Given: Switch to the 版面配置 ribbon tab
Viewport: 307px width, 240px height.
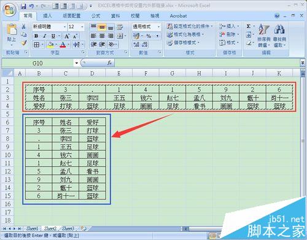Looking at the screenshot, I should click(x=72, y=16).
